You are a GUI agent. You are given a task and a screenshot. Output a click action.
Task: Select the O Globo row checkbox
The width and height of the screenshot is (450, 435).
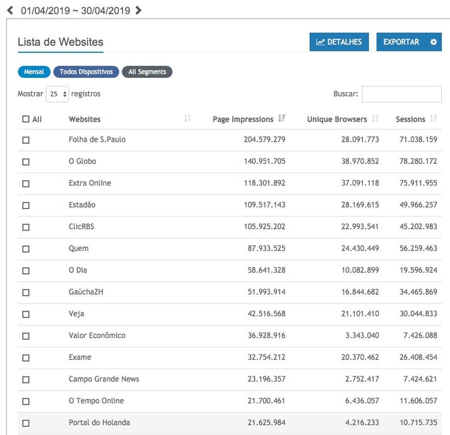pos(26,162)
